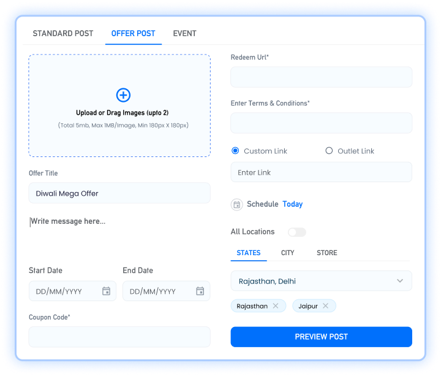
Task: Click the Coupon Code input field
Action: (x=119, y=337)
